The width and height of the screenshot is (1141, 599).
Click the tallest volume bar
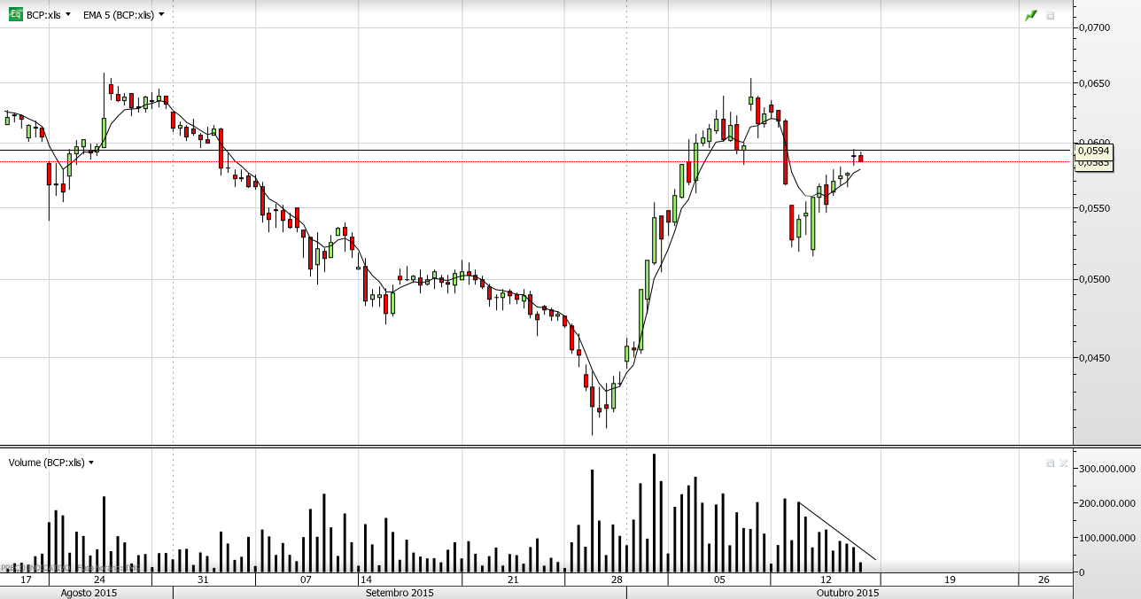654,513
